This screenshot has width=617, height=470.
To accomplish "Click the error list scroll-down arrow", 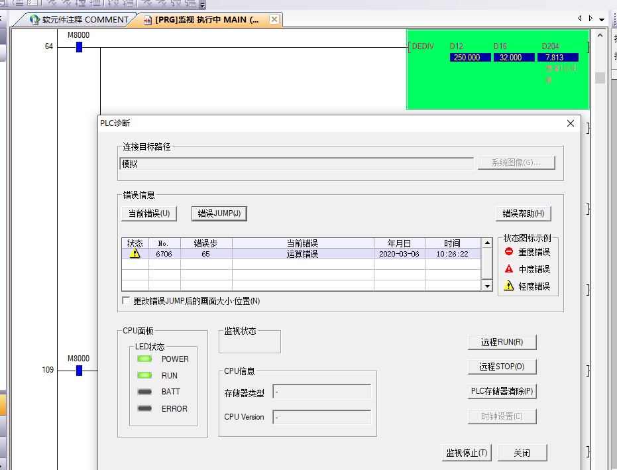I will (488, 286).
